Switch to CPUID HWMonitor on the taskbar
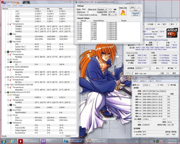 click(x=28, y=141)
